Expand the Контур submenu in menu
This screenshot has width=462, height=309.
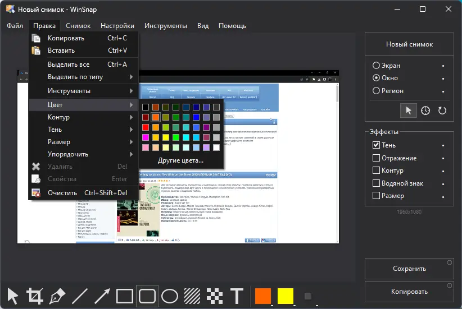[x=83, y=117]
